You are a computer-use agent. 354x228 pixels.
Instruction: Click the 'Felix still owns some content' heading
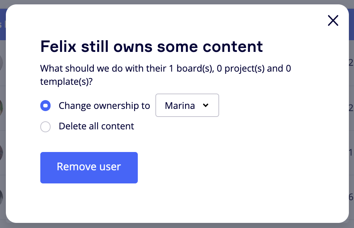click(151, 46)
